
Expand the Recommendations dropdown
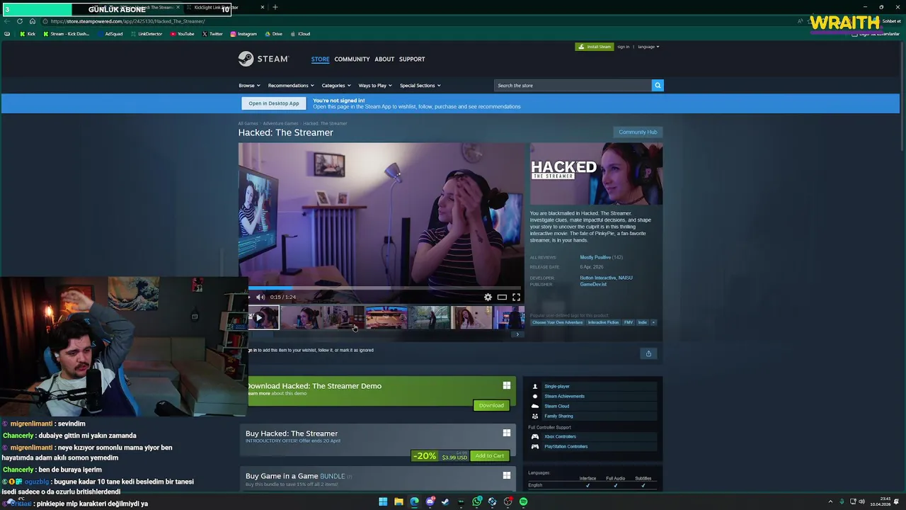pos(291,86)
